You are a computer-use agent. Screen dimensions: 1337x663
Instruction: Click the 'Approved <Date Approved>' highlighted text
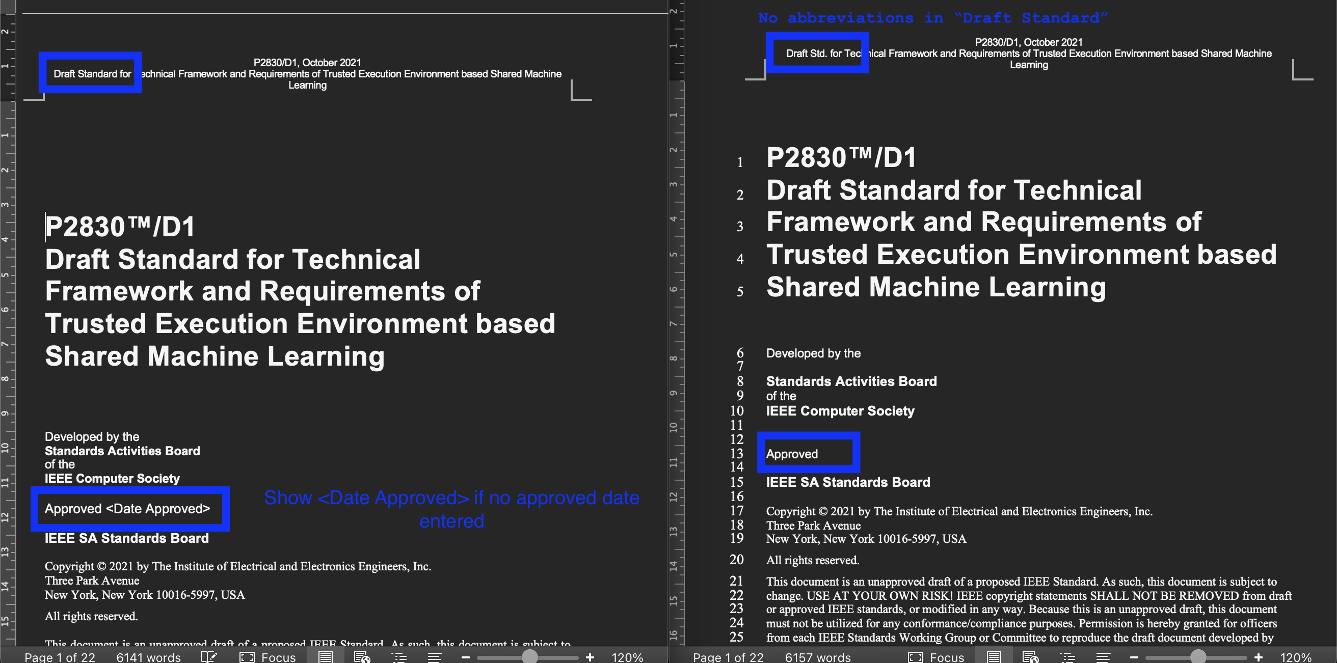128,509
